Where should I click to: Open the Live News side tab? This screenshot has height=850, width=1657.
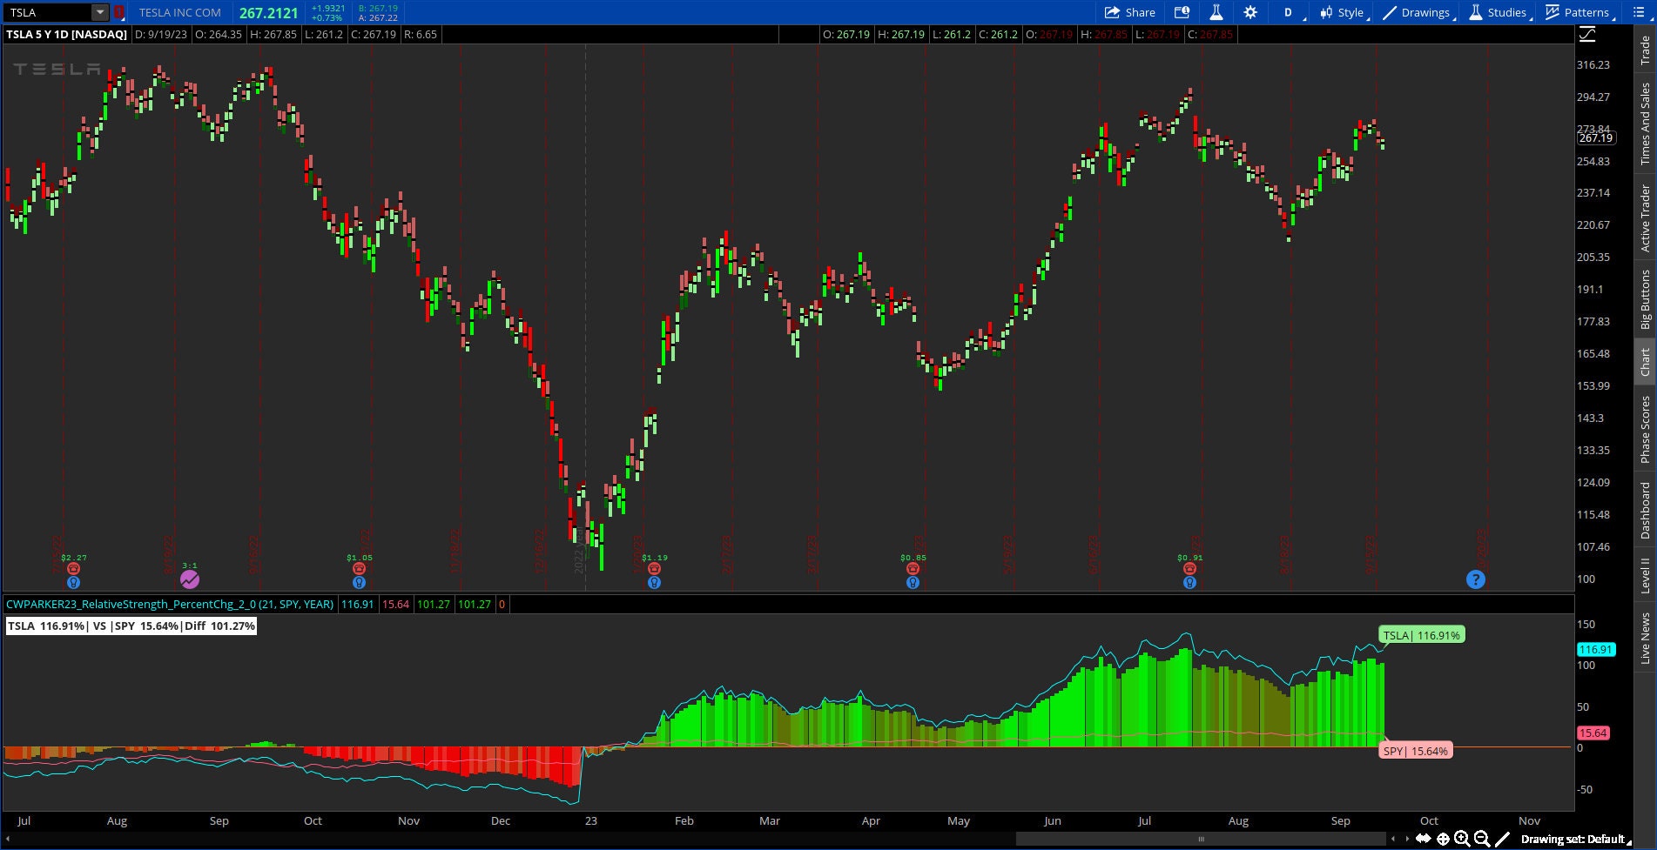point(1645,639)
